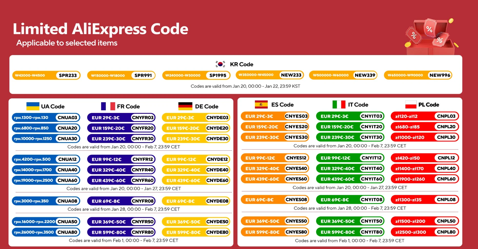
Task: Select the CNYIT03 Italy code
Action: click(x=350, y=116)
